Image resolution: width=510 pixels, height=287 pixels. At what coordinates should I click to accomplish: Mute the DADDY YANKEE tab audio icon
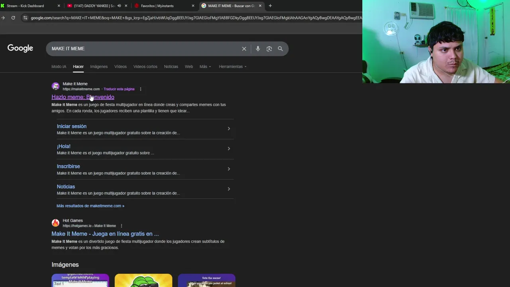click(119, 6)
